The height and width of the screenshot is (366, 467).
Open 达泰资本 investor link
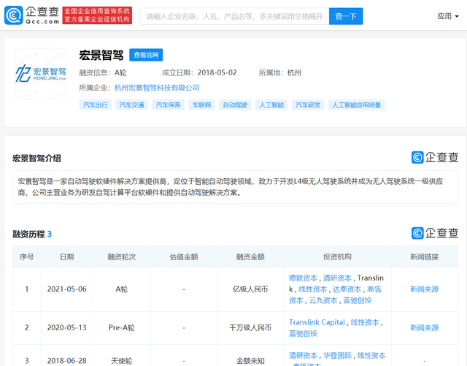click(347, 289)
